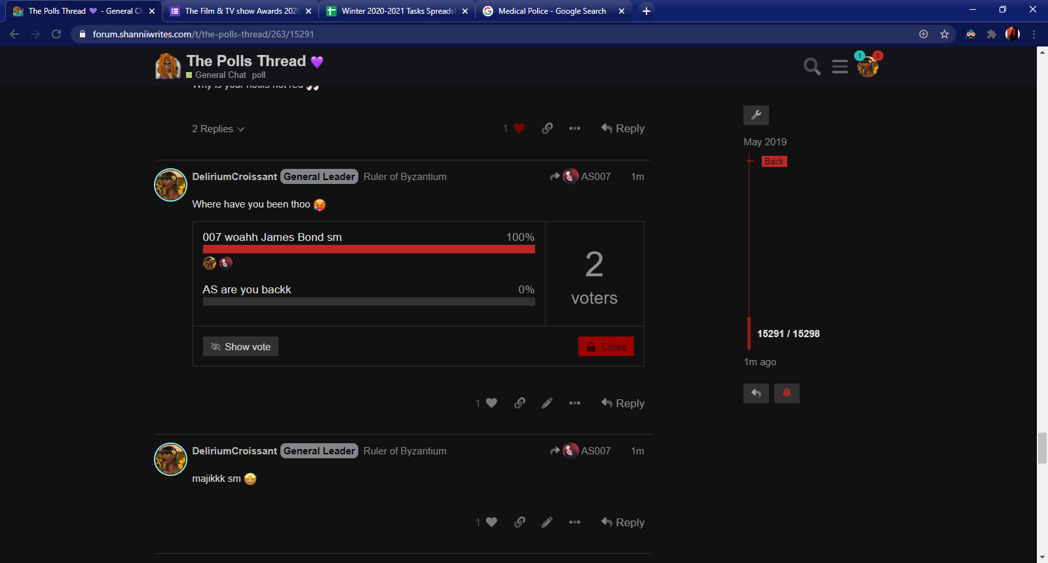Toggle Show vote on the poll
The width and height of the screenshot is (1048, 563).
240,346
